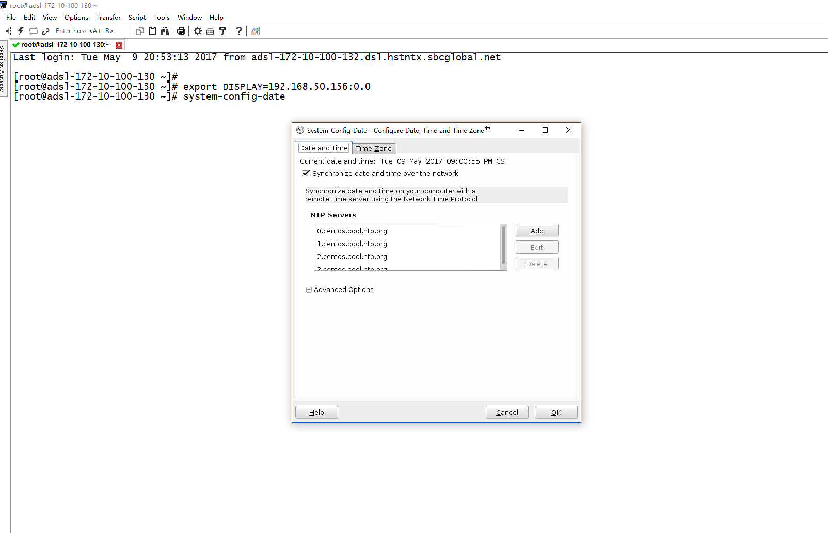Click the Enter host input field

pyautogui.click(x=88, y=31)
